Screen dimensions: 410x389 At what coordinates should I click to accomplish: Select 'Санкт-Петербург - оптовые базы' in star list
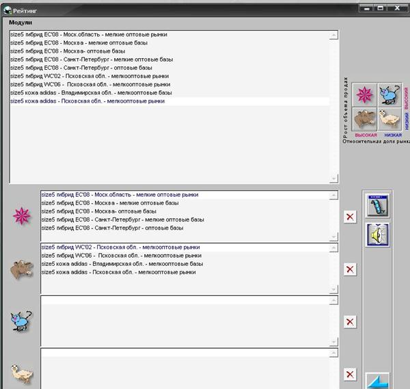(x=185, y=228)
